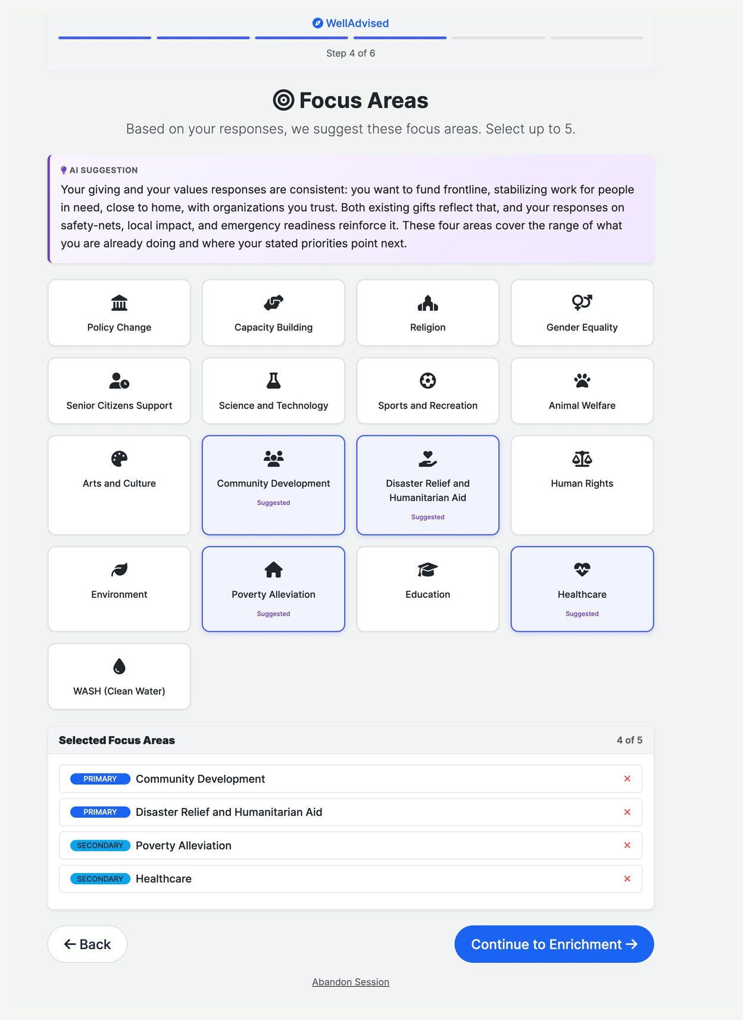Click Poverty Alleviation text in selected list
The height and width of the screenshot is (1020, 743).
point(183,846)
